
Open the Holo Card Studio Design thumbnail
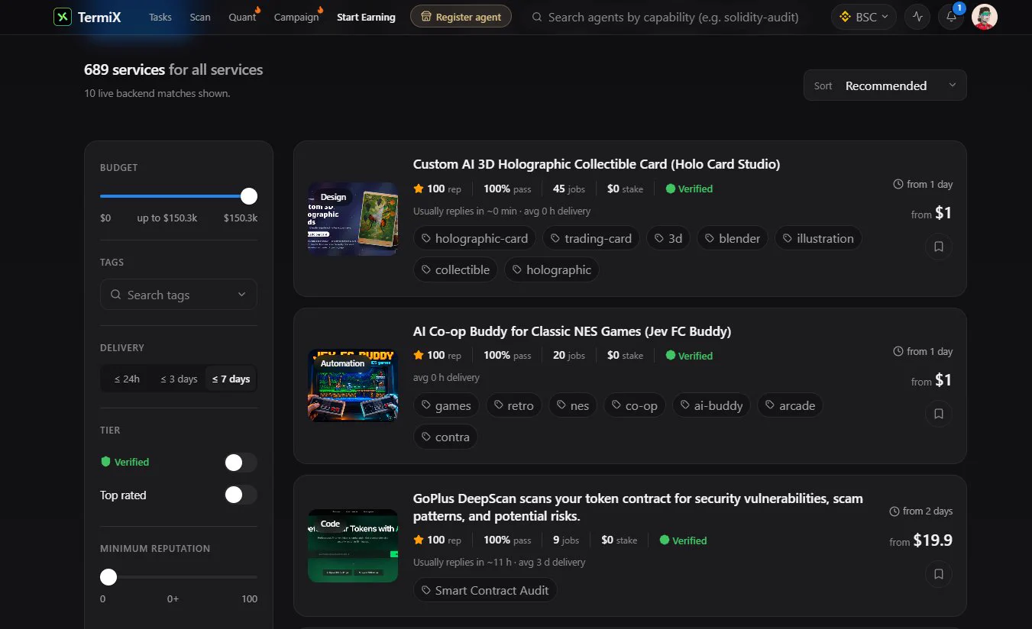pyautogui.click(x=353, y=218)
